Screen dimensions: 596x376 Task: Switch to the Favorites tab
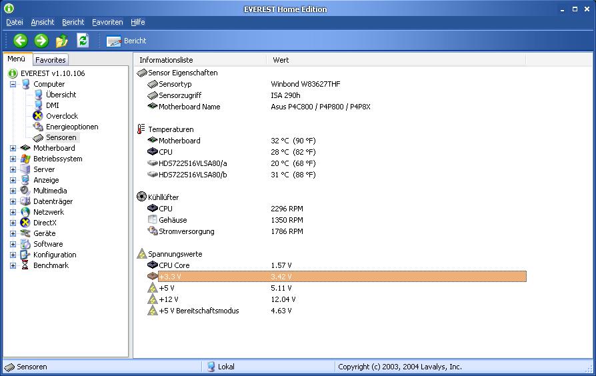pyautogui.click(x=51, y=60)
